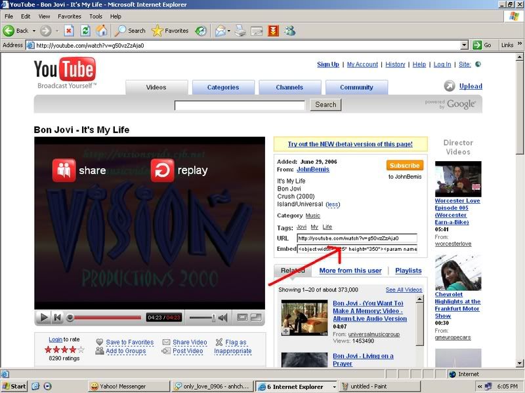The width and height of the screenshot is (525, 393).
Task: Open the IE toolbar History clock icon
Action: pos(201,31)
